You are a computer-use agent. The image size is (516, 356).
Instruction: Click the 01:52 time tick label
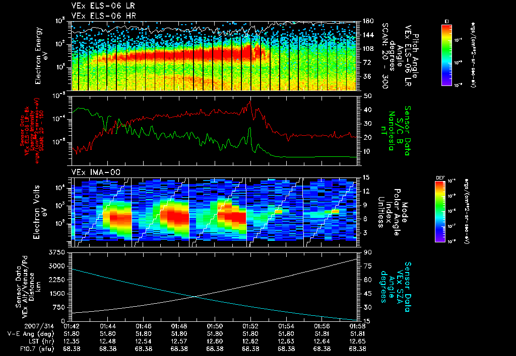coord(250,326)
